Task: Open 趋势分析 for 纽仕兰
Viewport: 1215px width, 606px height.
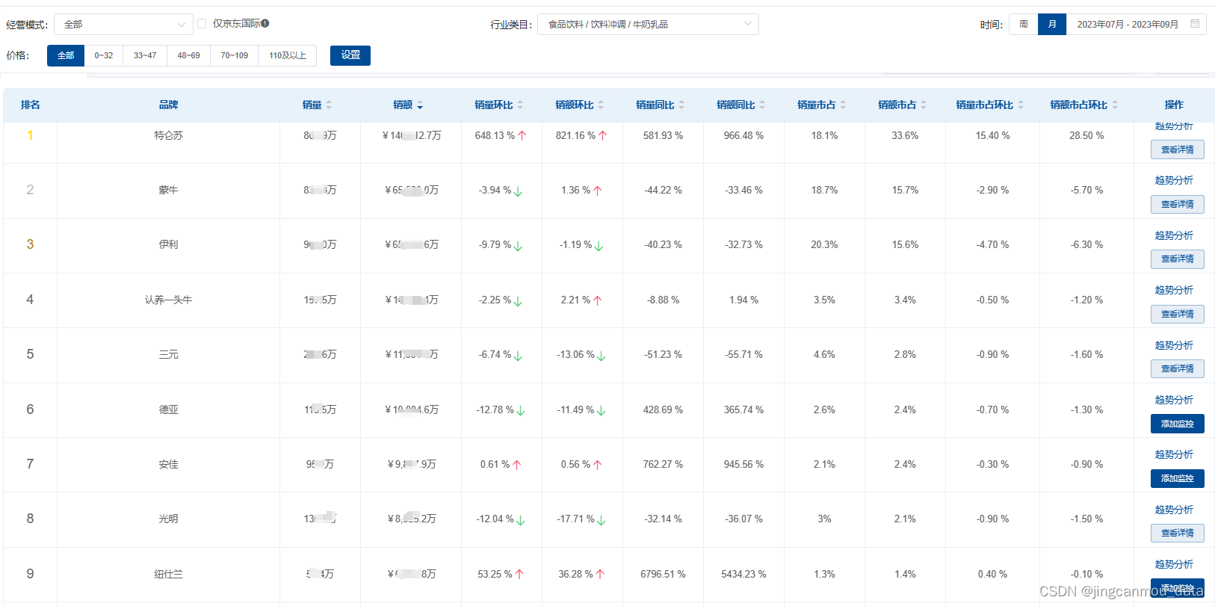Action: pos(1174,564)
